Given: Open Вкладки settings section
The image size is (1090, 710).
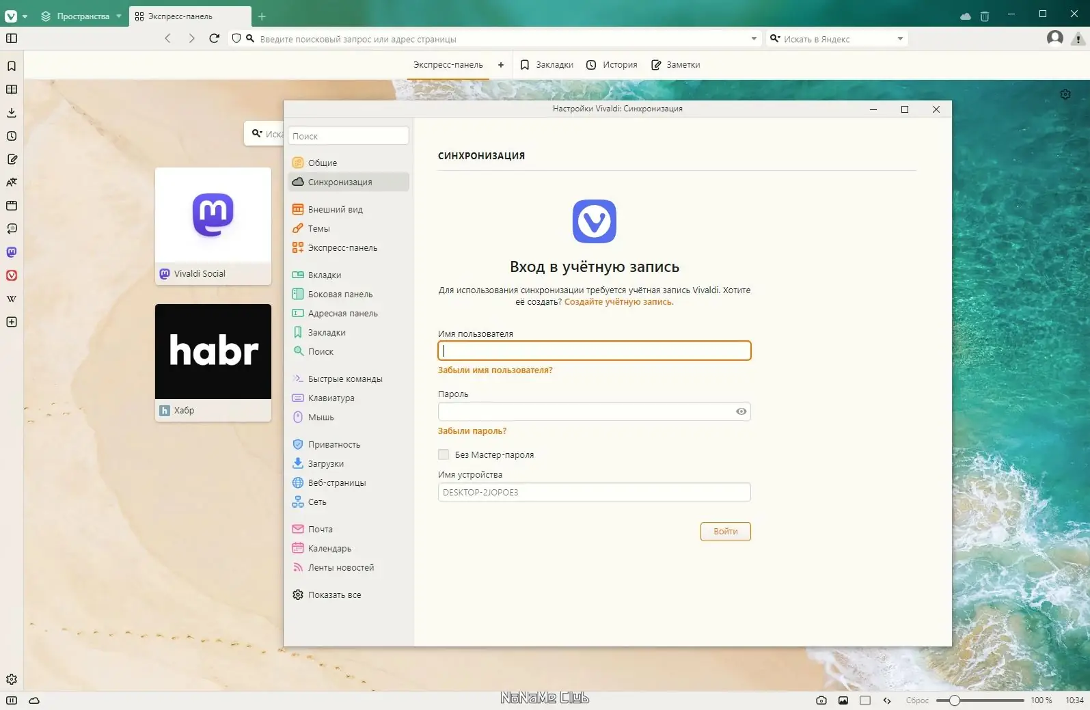Looking at the screenshot, I should pyautogui.click(x=349, y=275).
